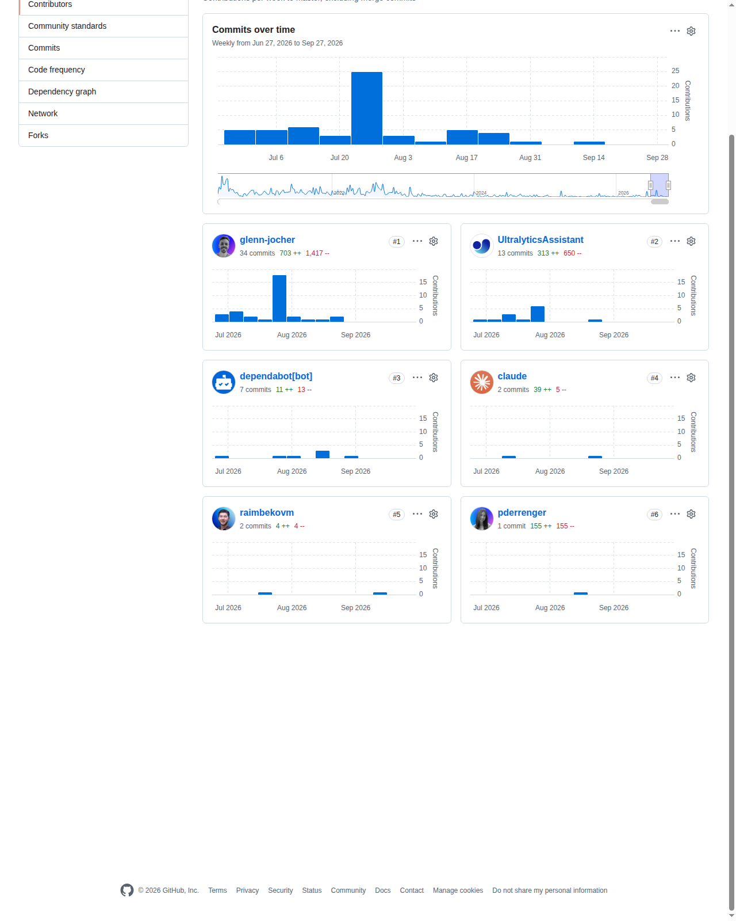
Task: Open Forks in the sidebar
Action: (x=103, y=136)
